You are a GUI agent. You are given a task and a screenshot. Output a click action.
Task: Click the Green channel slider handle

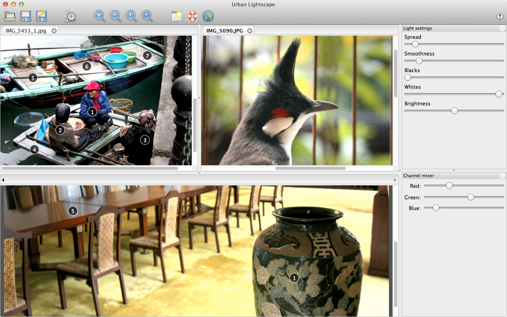(471, 197)
